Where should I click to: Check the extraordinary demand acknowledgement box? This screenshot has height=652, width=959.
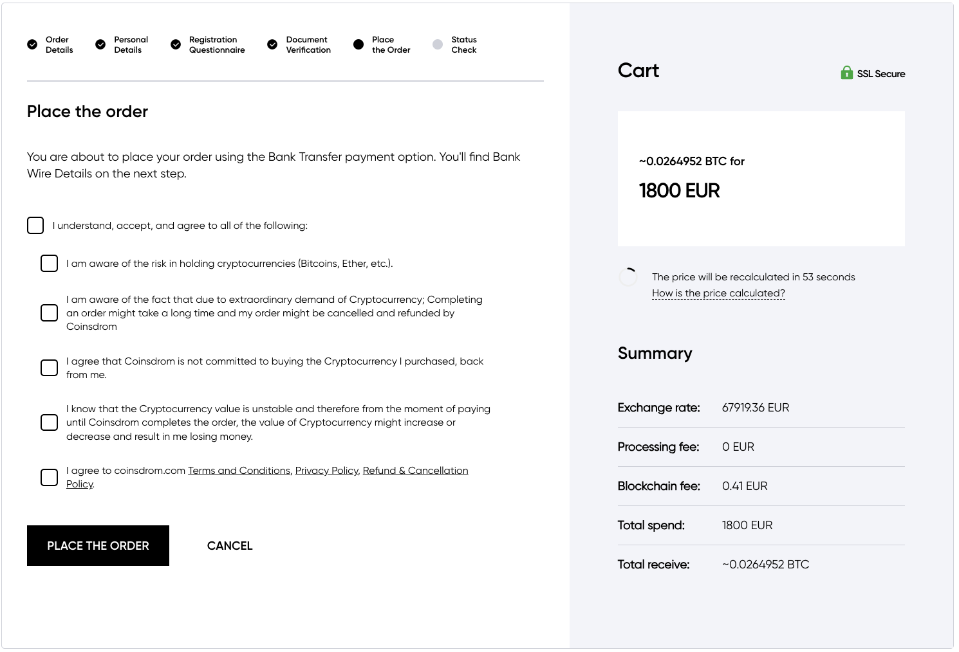point(49,312)
